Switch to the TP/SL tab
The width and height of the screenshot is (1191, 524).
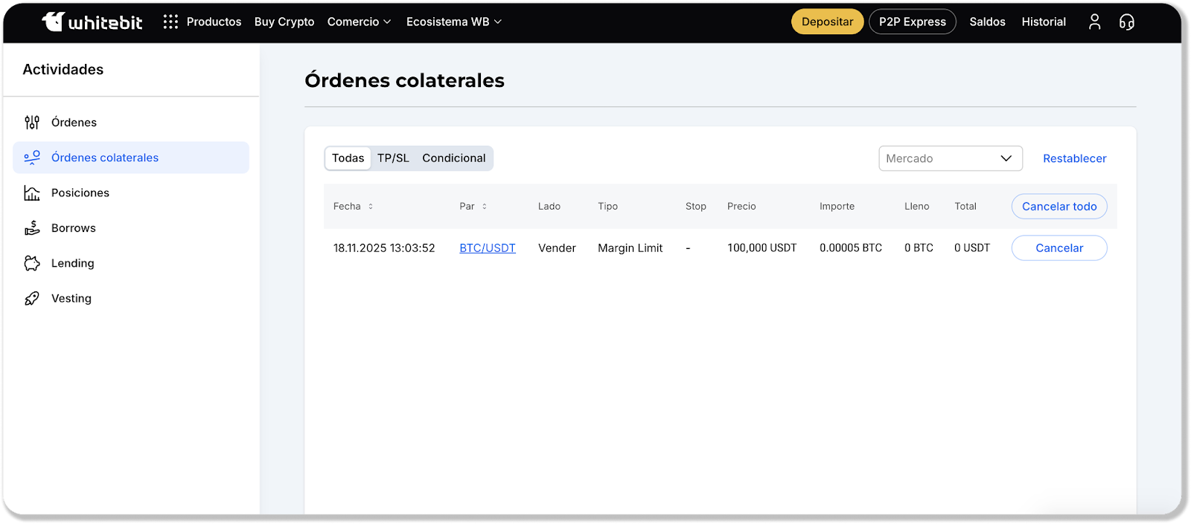(x=393, y=158)
